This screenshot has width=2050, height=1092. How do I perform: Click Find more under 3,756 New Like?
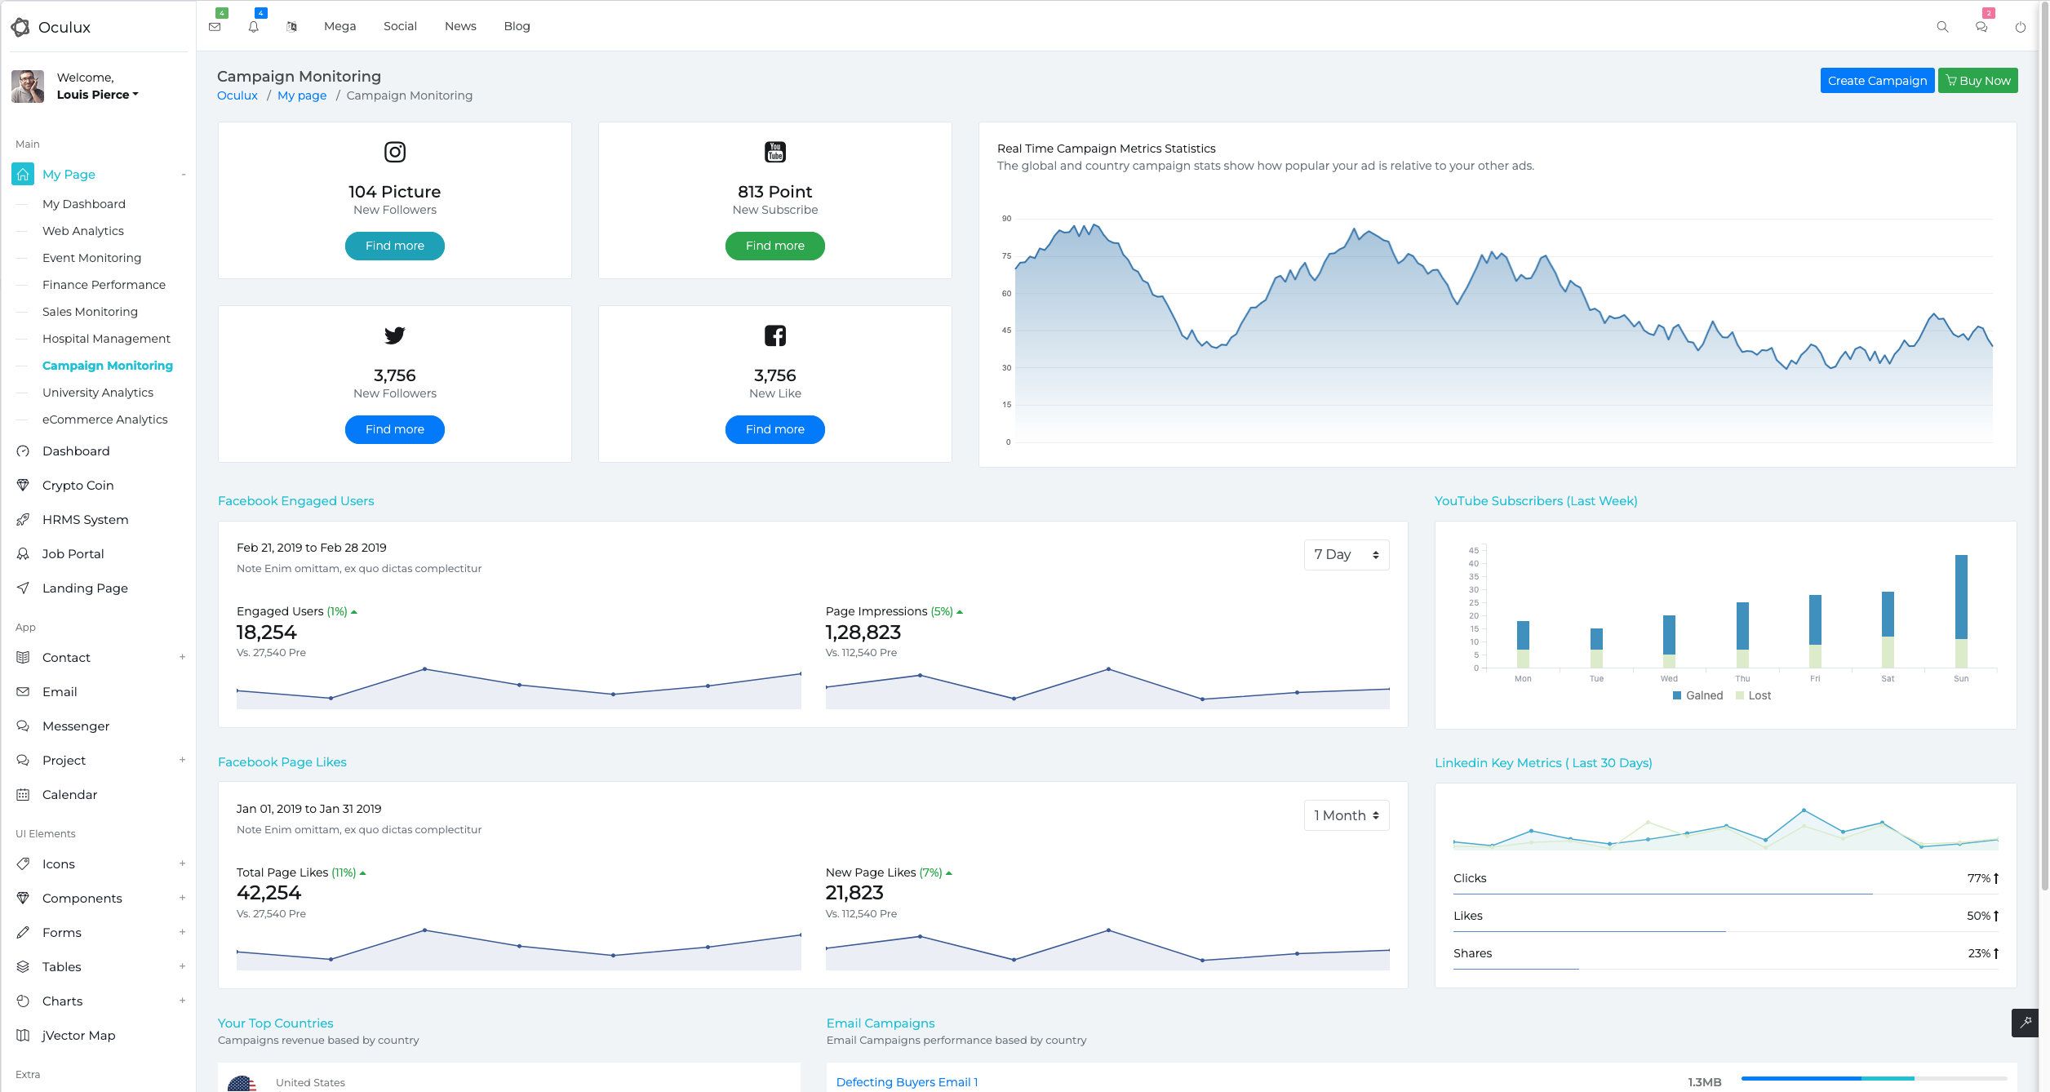click(x=775, y=429)
